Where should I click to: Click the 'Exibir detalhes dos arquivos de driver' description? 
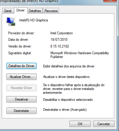pyautogui.click(x=69, y=66)
